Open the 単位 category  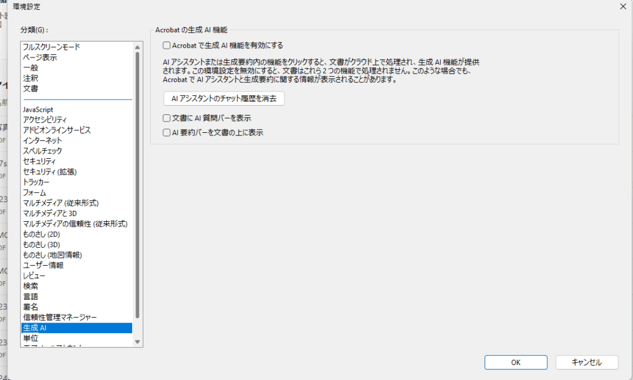[x=31, y=338]
